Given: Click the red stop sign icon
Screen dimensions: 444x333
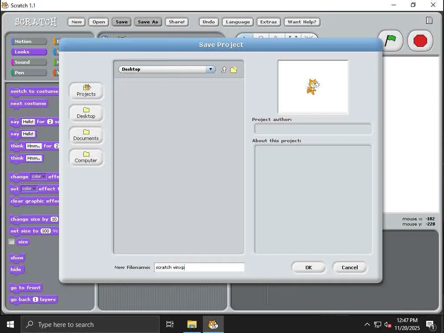Looking at the screenshot, I should 420,41.
